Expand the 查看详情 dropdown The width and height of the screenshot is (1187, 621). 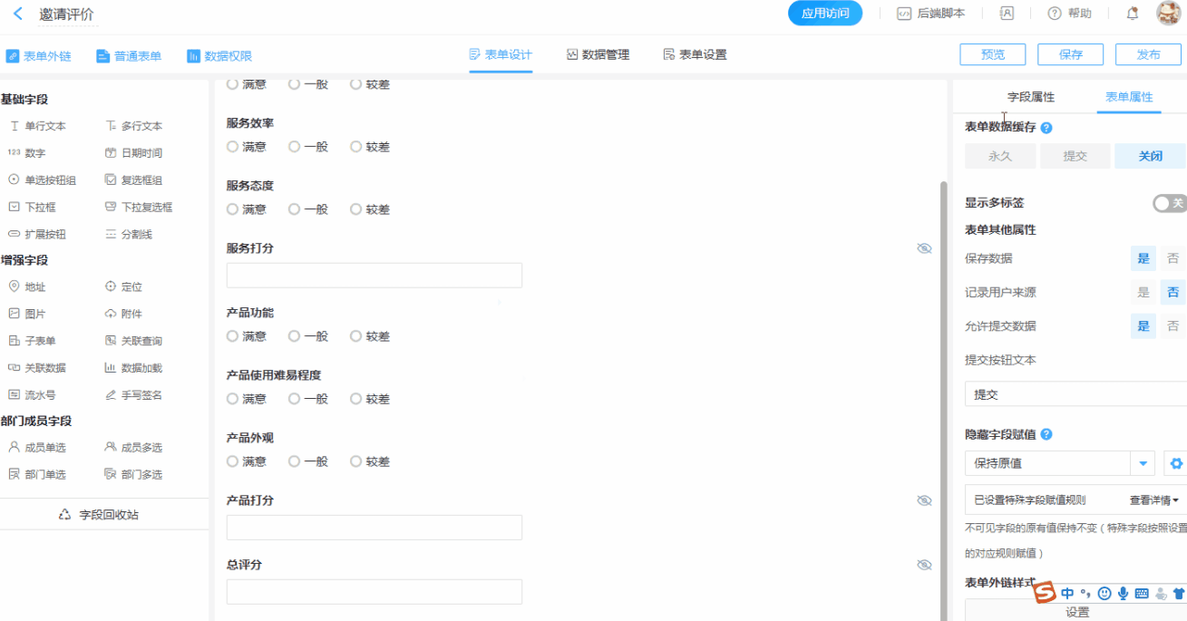[x=1153, y=500]
